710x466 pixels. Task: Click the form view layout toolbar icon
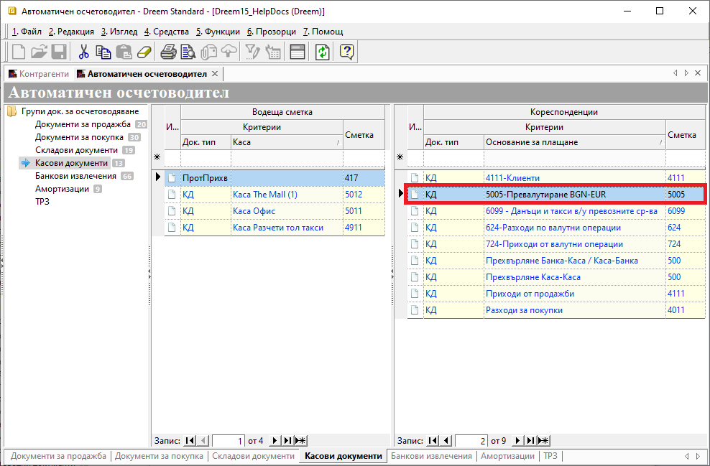pos(298,52)
